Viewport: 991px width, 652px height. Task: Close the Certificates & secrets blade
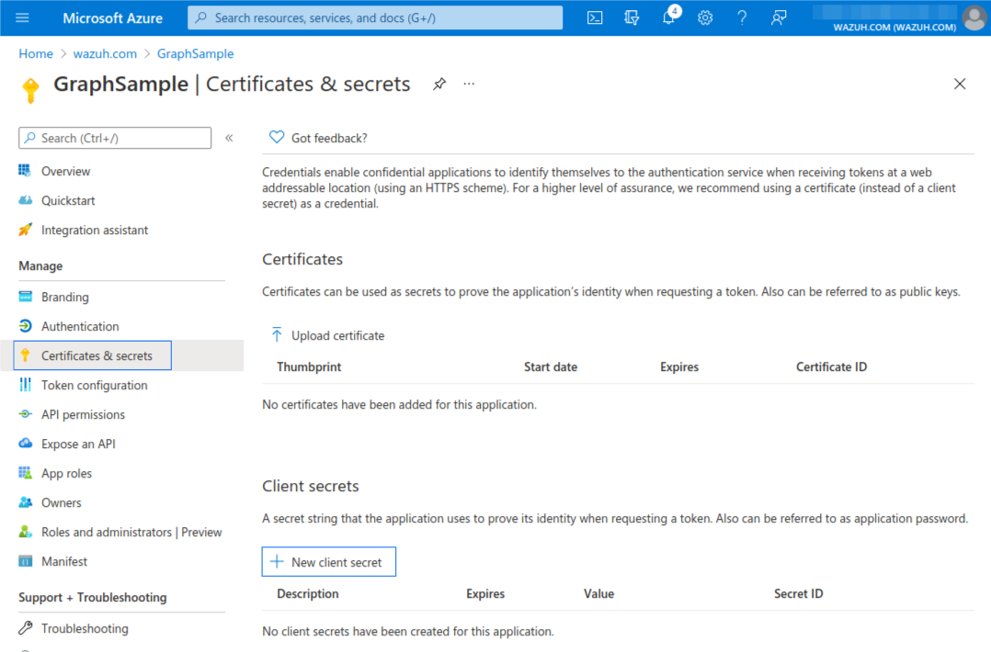tap(960, 84)
